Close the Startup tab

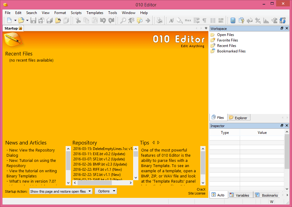20,28
